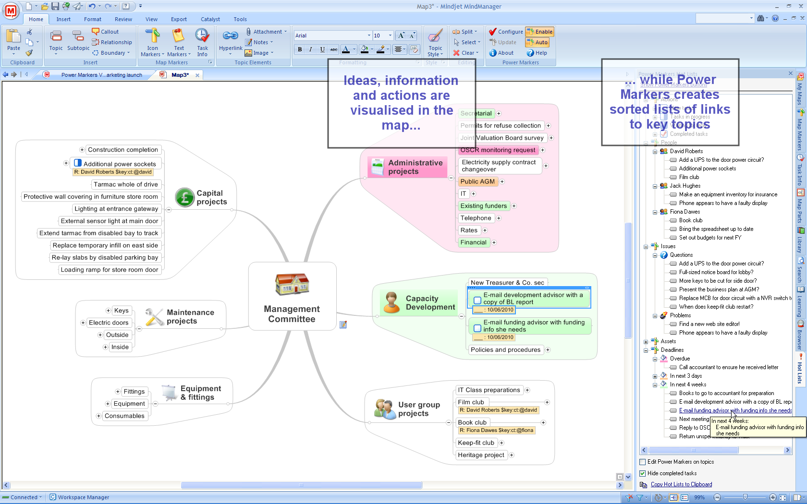Image resolution: width=807 pixels, height=504 pixels.
Task: Apply bold formatting
Action: (300, 49)
